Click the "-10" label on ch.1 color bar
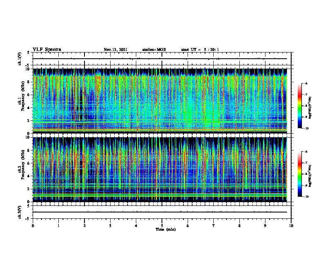328x253 pixels. [306, 128]
